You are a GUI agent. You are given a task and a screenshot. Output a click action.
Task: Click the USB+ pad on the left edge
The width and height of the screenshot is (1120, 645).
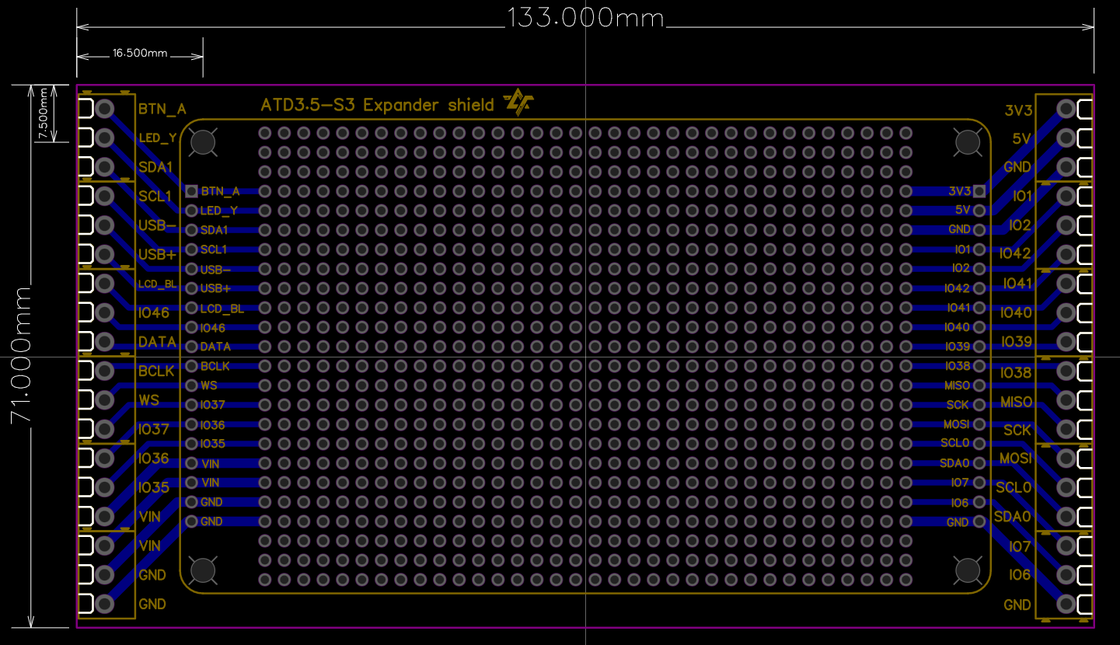click(x=103, y=254)
